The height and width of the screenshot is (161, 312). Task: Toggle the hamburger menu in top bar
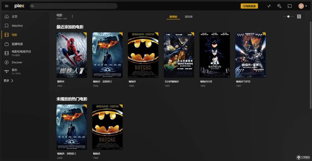coord(7,6)
